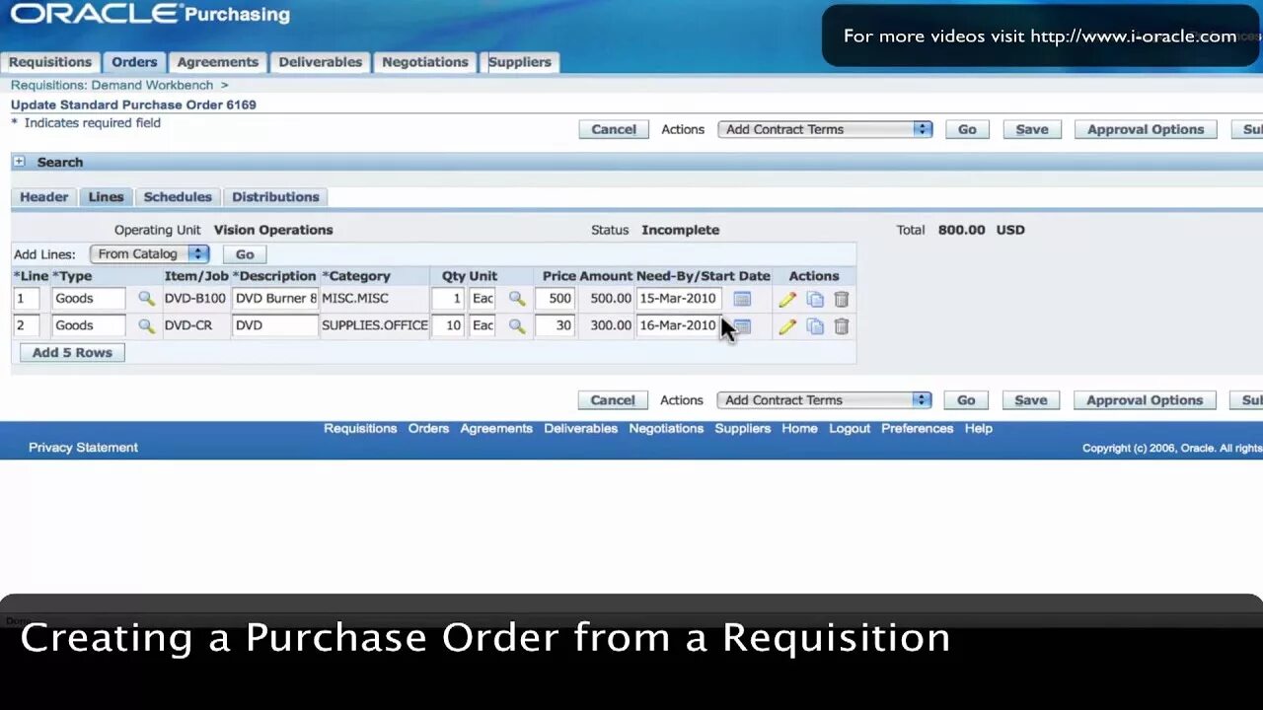Open the Negotiations tab
The width and height of the screenshot is (1263, 710).
[x=425, y=62]
